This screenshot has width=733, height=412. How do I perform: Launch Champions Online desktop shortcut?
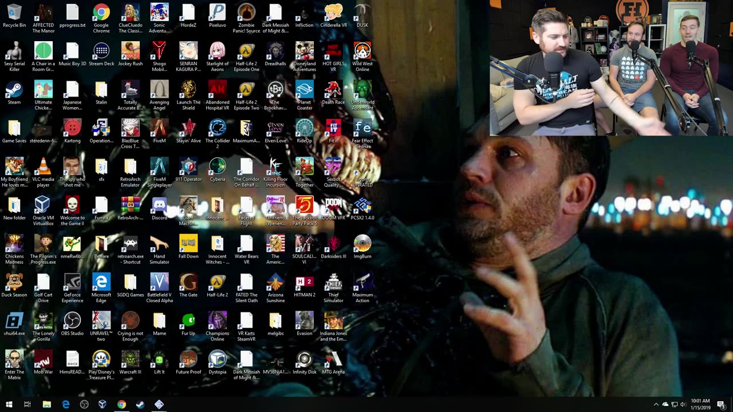click(x=217, y=327)
